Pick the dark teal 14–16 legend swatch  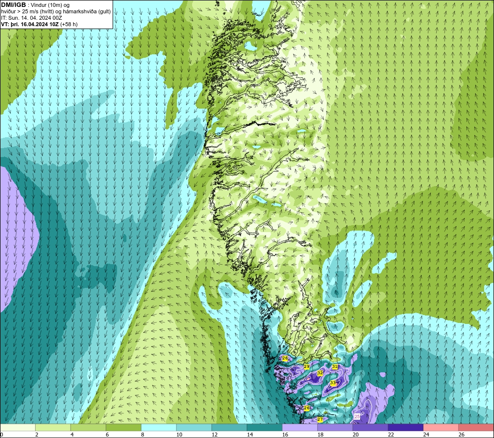click(265, 427)
